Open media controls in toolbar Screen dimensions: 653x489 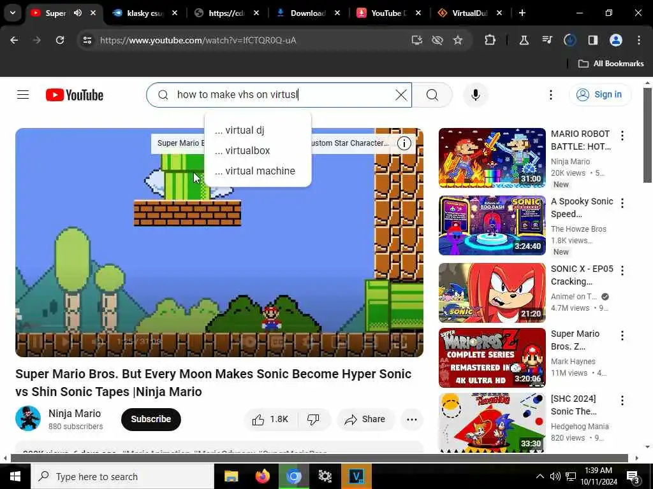pyautogui.click(x=547, y=40)
